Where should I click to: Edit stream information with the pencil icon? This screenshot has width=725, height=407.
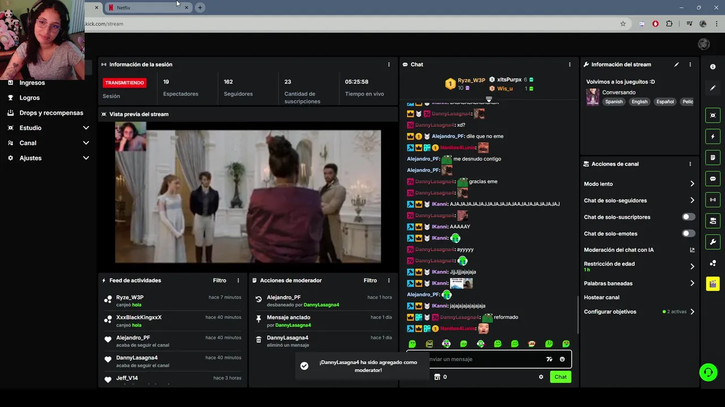(x=676, y=64)
